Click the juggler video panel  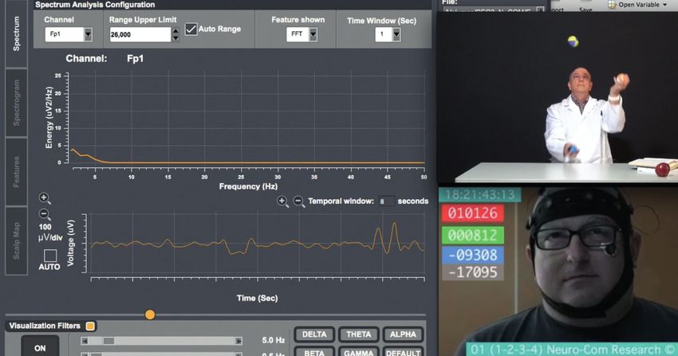[x=558, y=98]
